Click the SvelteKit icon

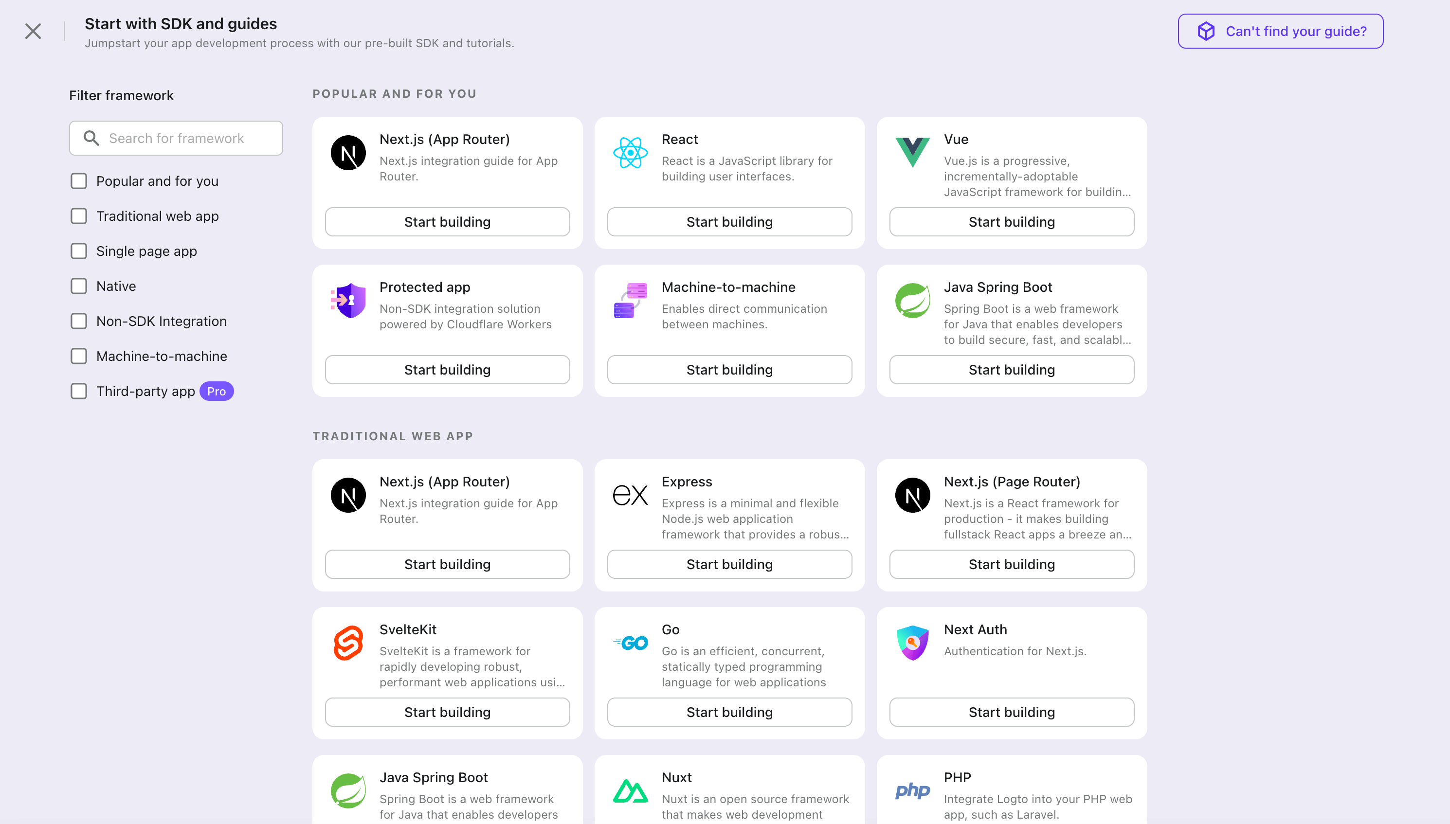pos(349,643)
